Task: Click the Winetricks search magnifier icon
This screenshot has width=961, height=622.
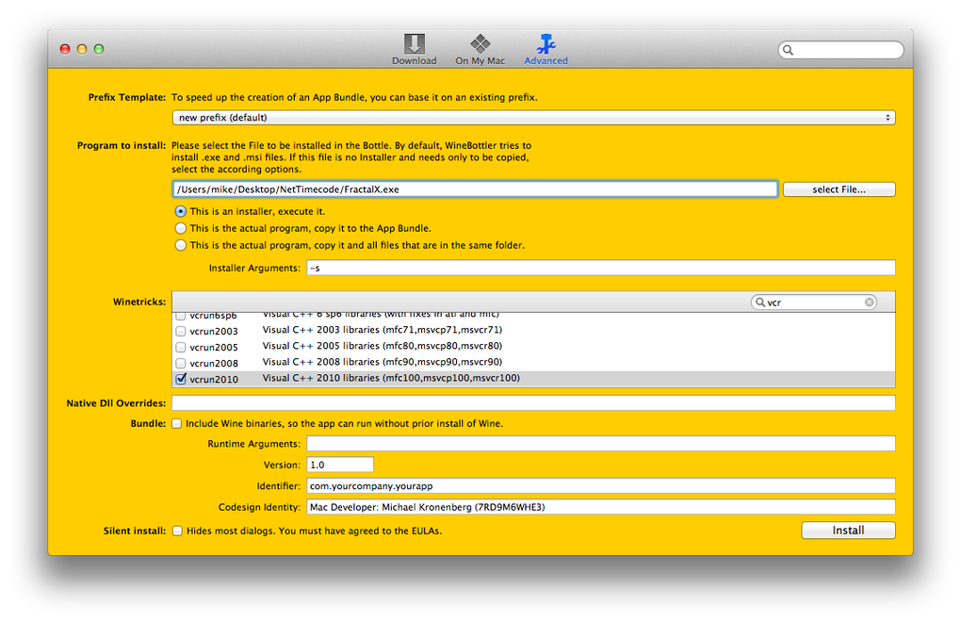Action: (760, 303)
